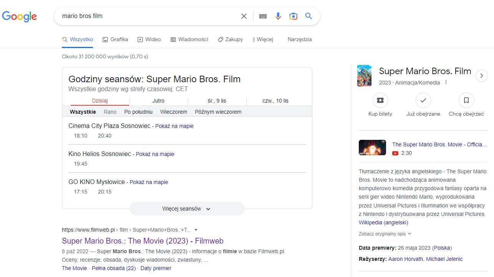Show Cinema City Plaza Sosnowiec on map

point(174,126)
